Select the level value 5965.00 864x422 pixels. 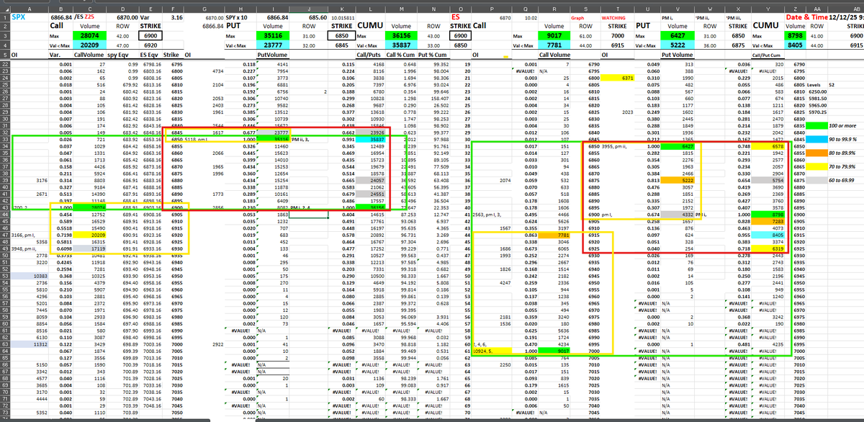coord(818,106)
